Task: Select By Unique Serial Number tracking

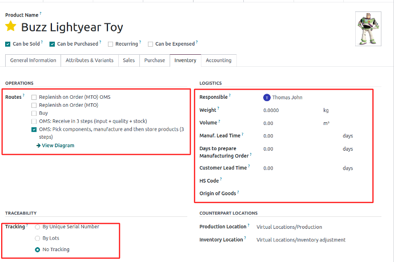Action: click(38, 227)
